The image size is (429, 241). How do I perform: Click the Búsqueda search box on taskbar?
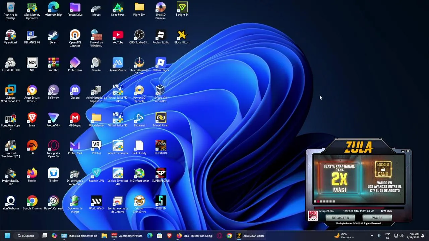[x=26, y=236]
